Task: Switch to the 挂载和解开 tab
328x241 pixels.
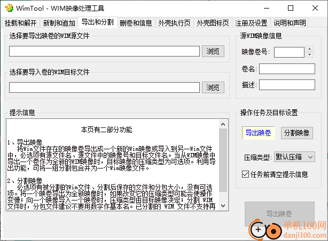Action: (x=20, y=23)
